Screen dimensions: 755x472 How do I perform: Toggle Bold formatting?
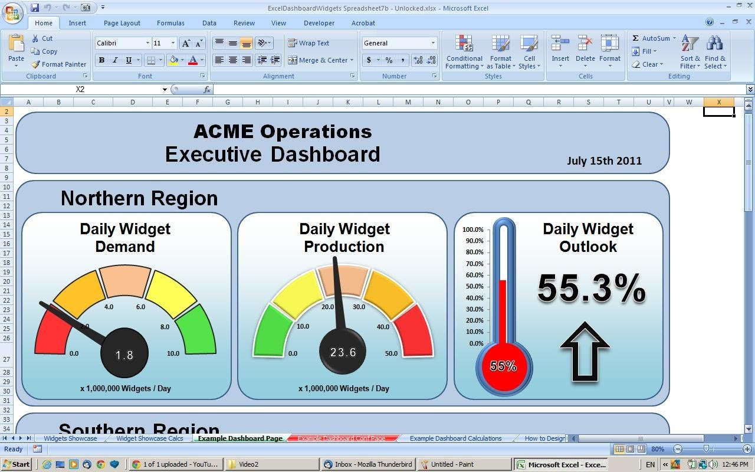click(x=101, y=60)
